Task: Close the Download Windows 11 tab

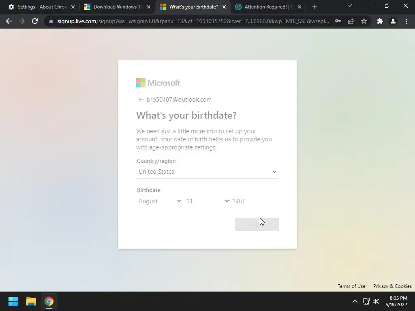Action: (x=149, y=7)
